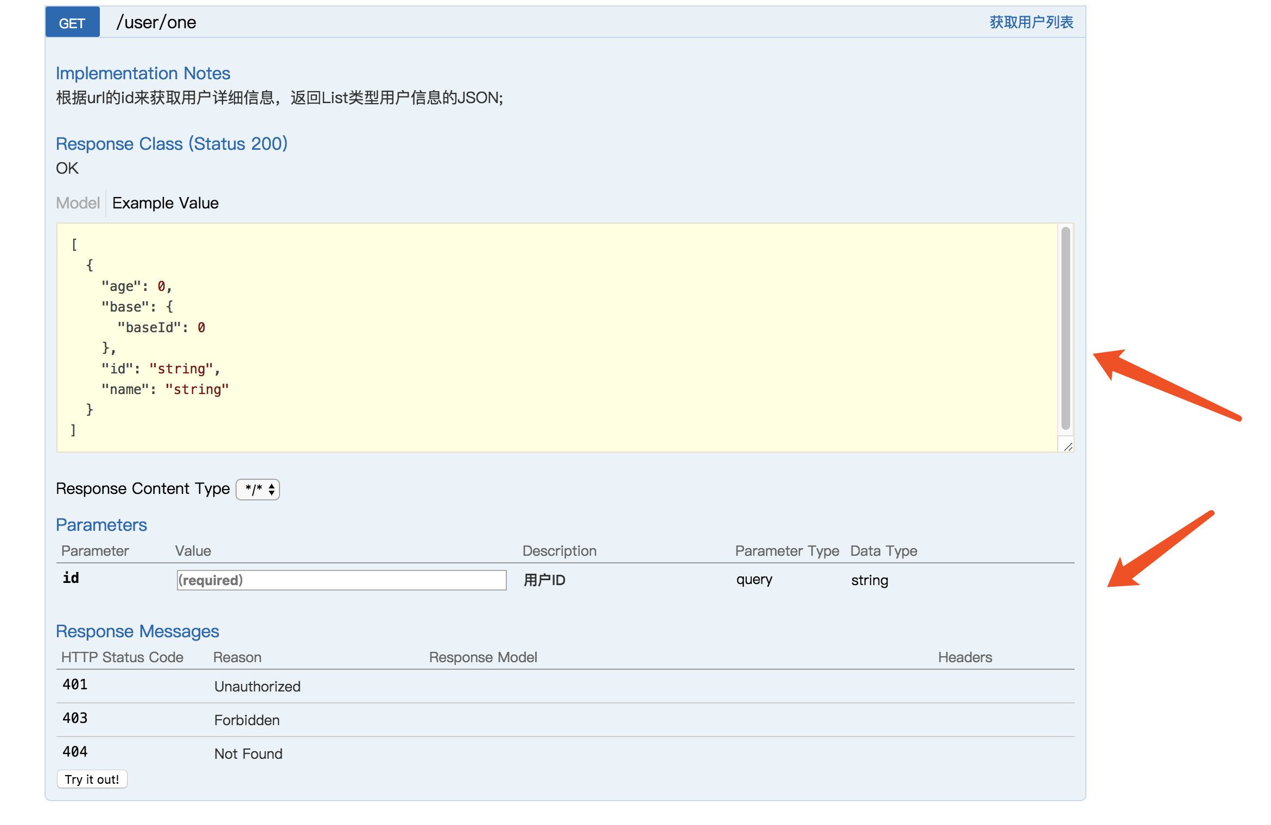Select the 404 Not Found response row
Image resolution: width=1271 pixels, height=825 pixels.
tap(248, 753)
